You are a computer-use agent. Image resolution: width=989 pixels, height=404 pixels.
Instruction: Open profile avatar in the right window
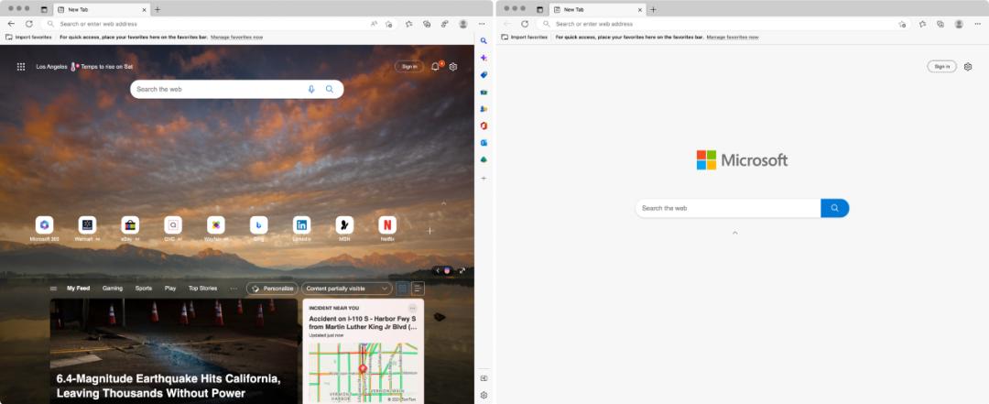[959, 24]
